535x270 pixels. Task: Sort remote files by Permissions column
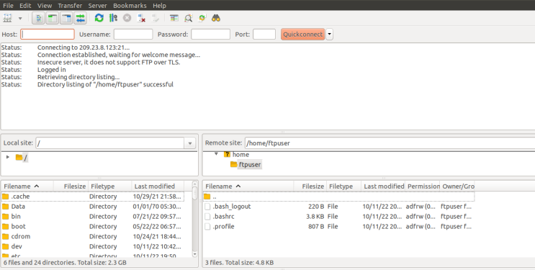(423, 186)
